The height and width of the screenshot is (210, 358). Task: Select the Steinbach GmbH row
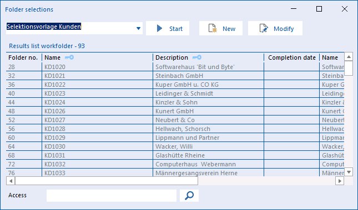click(x=175, y=76)
